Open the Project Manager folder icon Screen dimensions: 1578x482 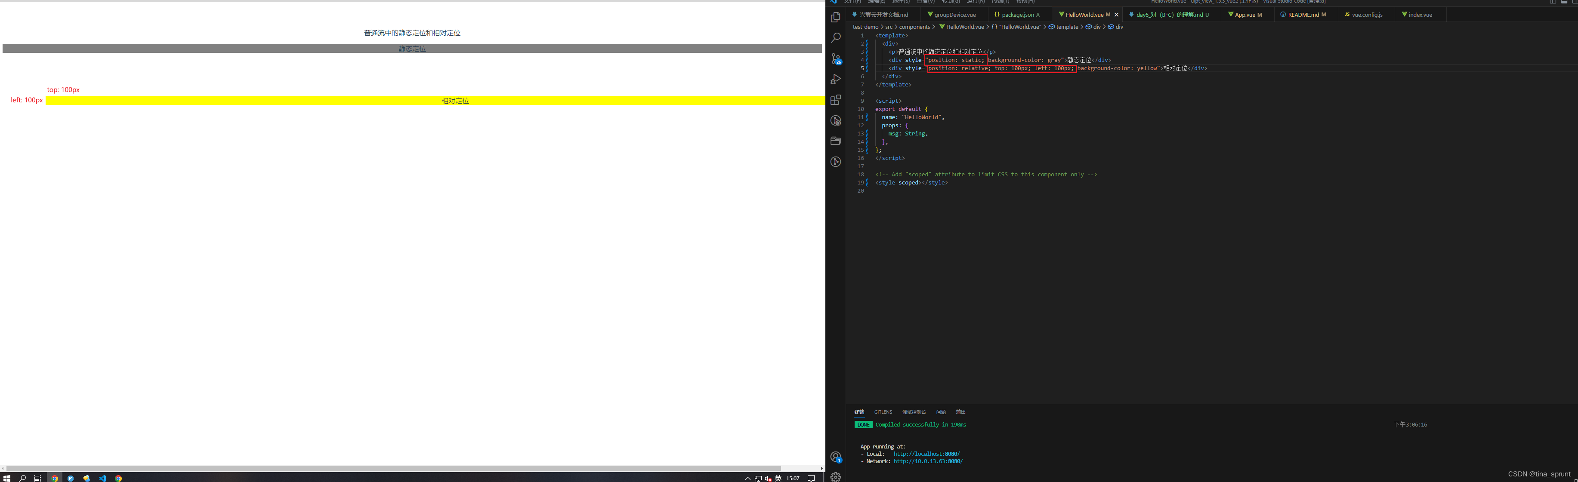click(x=836, y=141)
